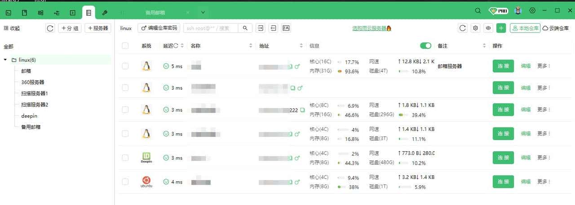Open the wrench tools icon in top bar

(105, 13)
